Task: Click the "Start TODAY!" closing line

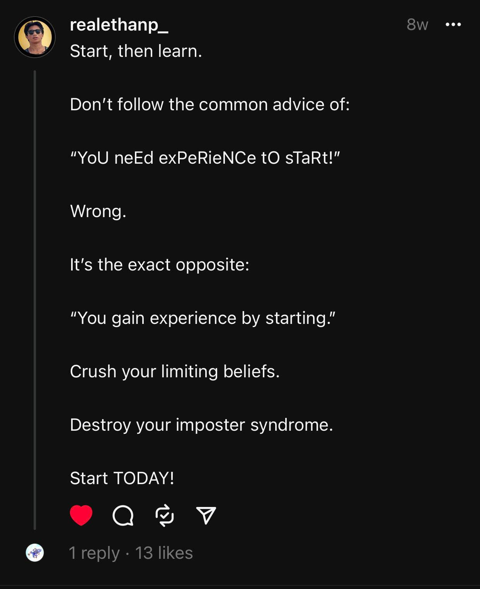Action: (x=122, y=478)
